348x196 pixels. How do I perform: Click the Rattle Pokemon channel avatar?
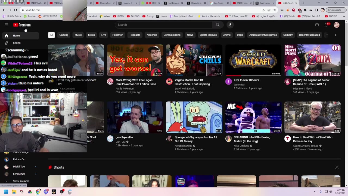tap(110, 81)
